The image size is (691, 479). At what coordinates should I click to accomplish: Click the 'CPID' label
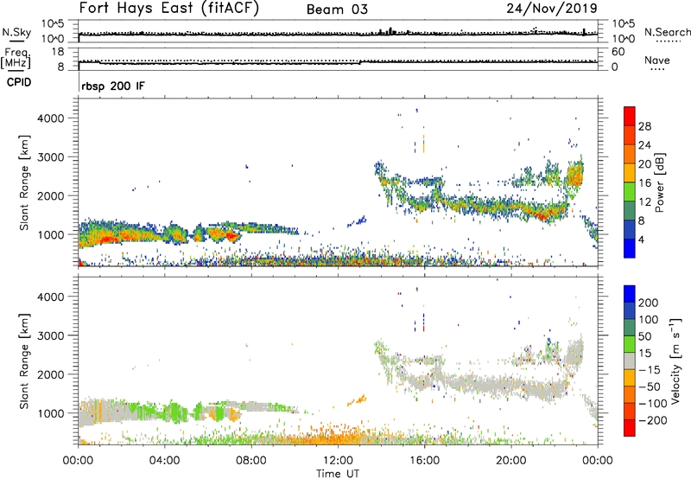pyautogui.click(x=19, y=82)
